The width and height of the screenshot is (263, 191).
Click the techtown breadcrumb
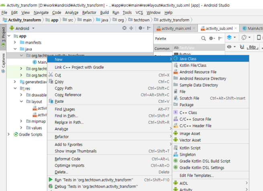(139, 20)
